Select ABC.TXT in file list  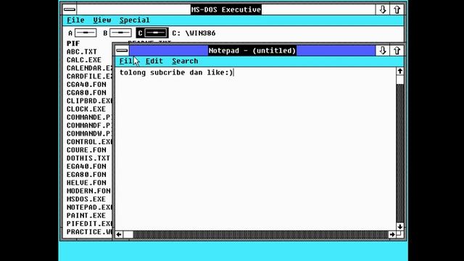82,51
